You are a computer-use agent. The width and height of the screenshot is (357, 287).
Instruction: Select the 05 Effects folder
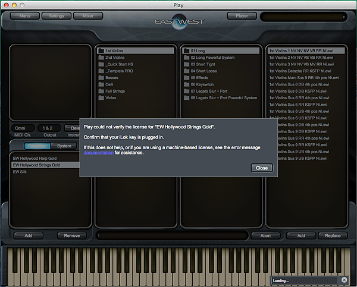pyautogui.click(x=221, y=78)
